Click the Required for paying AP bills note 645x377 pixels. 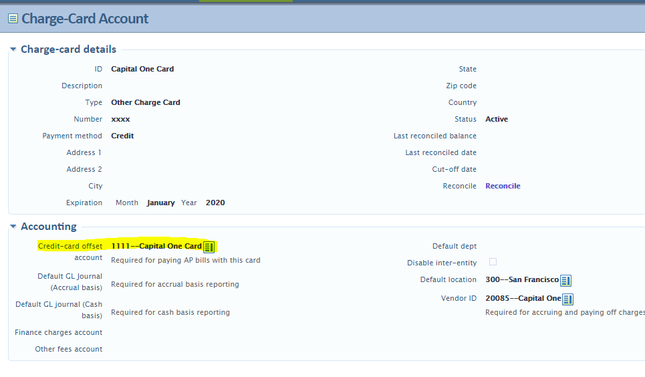(x=186, y=261)
